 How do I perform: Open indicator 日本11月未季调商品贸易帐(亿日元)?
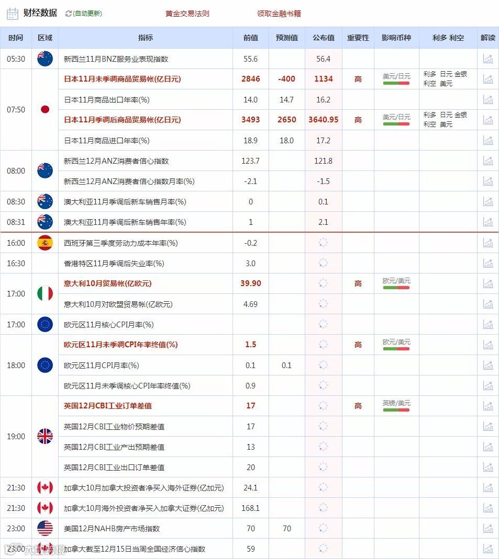(122, 79)
